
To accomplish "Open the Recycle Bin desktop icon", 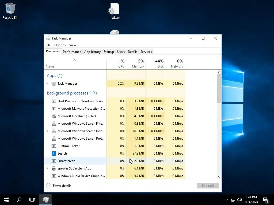I will click(x=10, y=11).
